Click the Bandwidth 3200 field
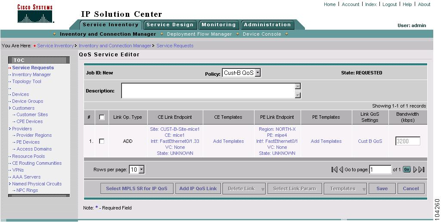 pos(408,141)
